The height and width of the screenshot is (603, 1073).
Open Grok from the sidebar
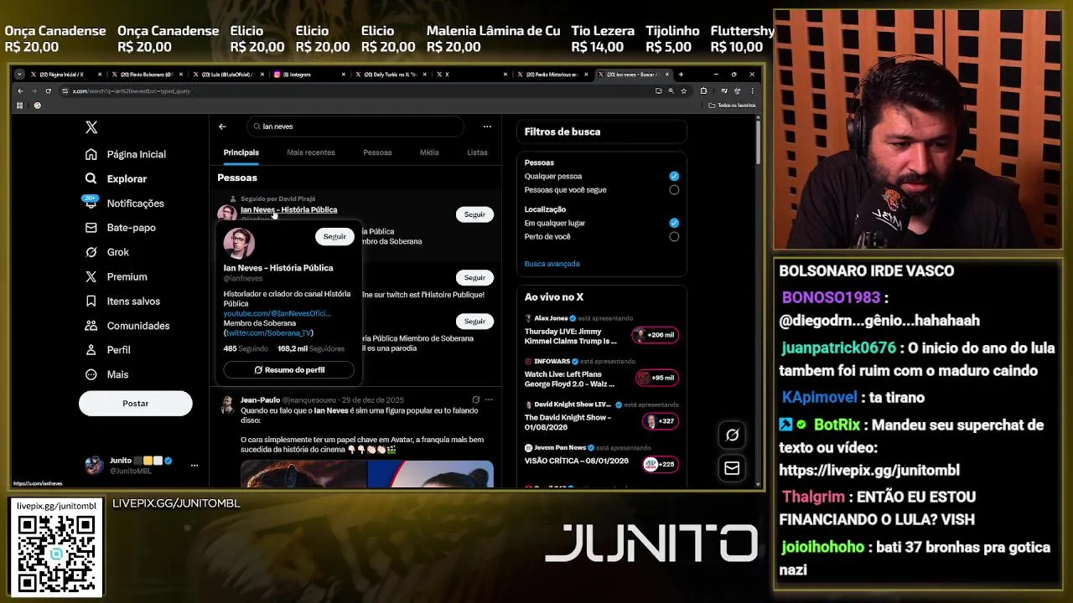pos(106,252)
